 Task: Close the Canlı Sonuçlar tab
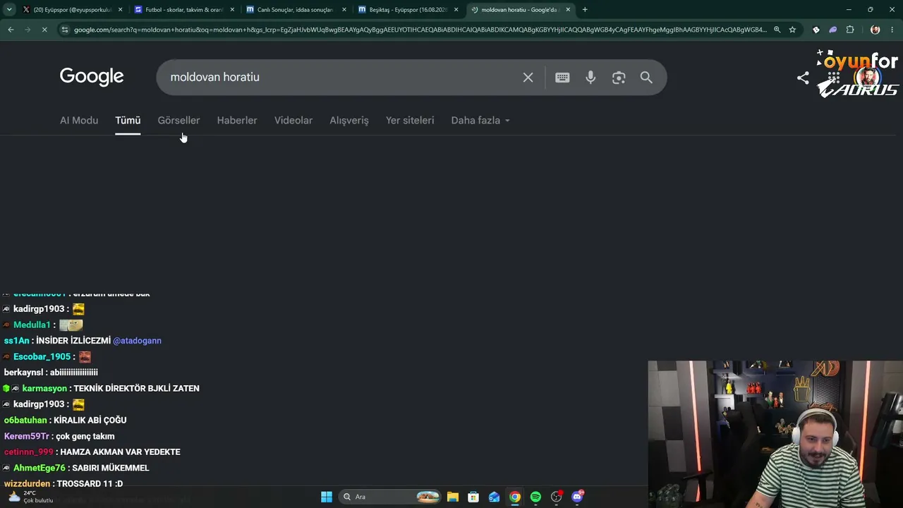[x=344, y=10]
